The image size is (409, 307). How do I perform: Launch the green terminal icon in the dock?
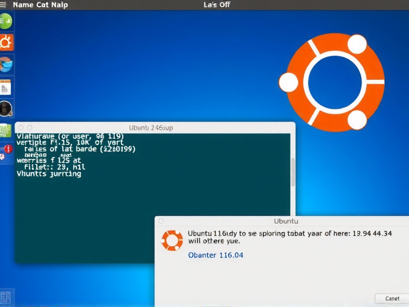[5, 129]
